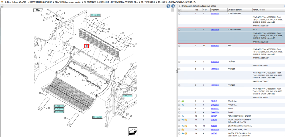The image size is (285, 137).
Task: Open part number link 84077750
Action: coord(215,130)
